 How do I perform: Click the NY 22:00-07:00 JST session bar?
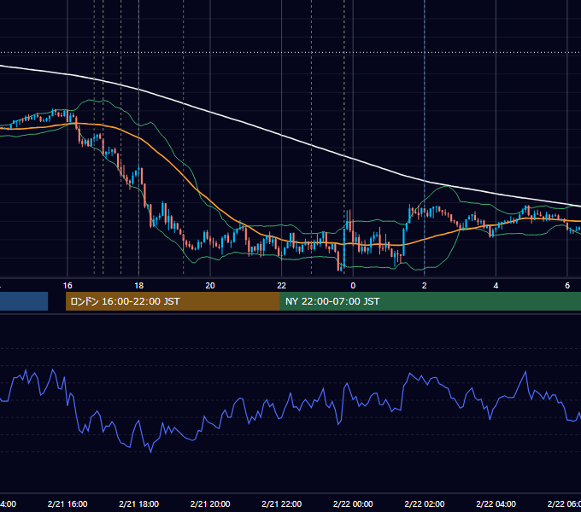430,301
